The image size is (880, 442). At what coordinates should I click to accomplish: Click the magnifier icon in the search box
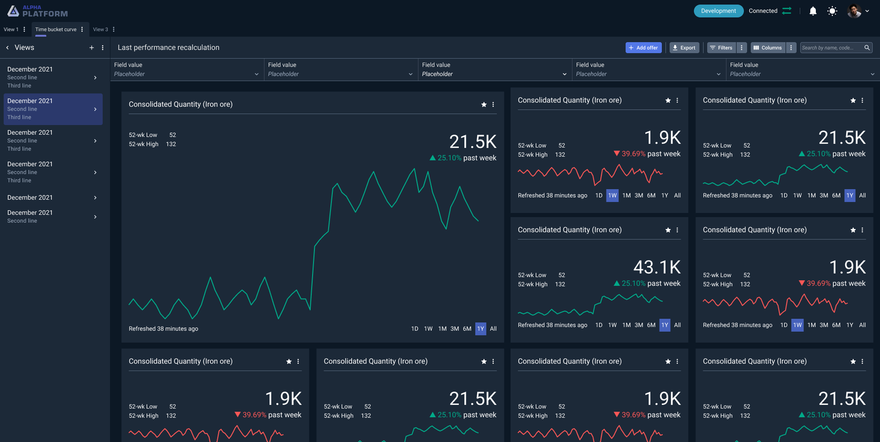[x=867, y=48]
